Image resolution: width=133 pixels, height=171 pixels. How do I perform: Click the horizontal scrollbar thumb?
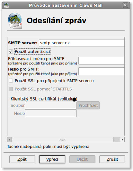pyautogui.click(x=62, y=140)
